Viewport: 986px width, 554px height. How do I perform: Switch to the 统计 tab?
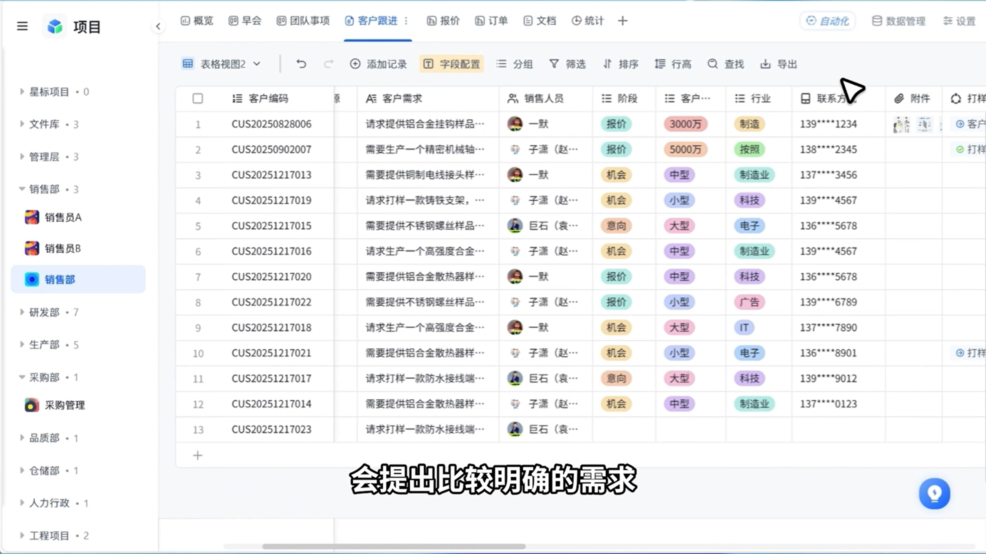(x=588, y=21)
